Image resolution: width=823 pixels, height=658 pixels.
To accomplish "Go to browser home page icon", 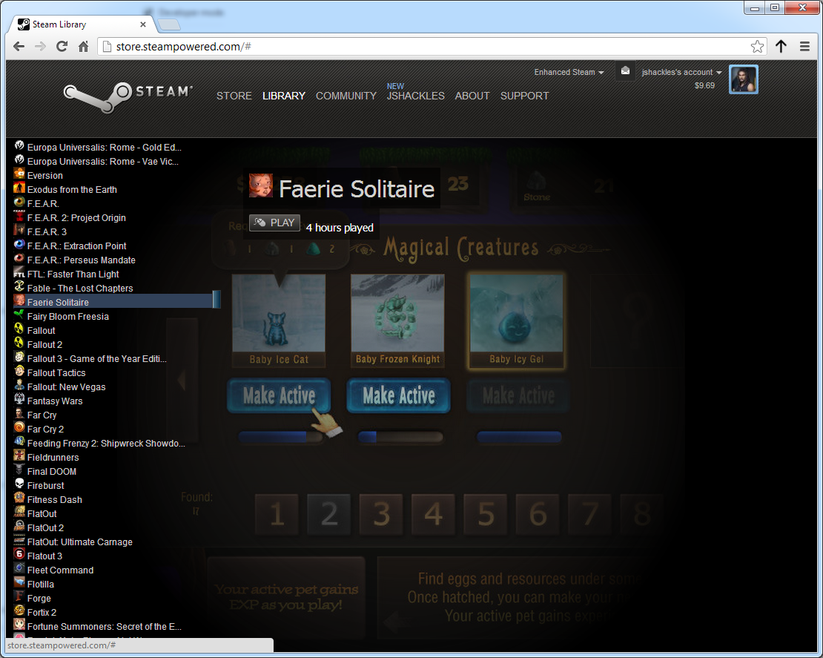I will (84, 46).
